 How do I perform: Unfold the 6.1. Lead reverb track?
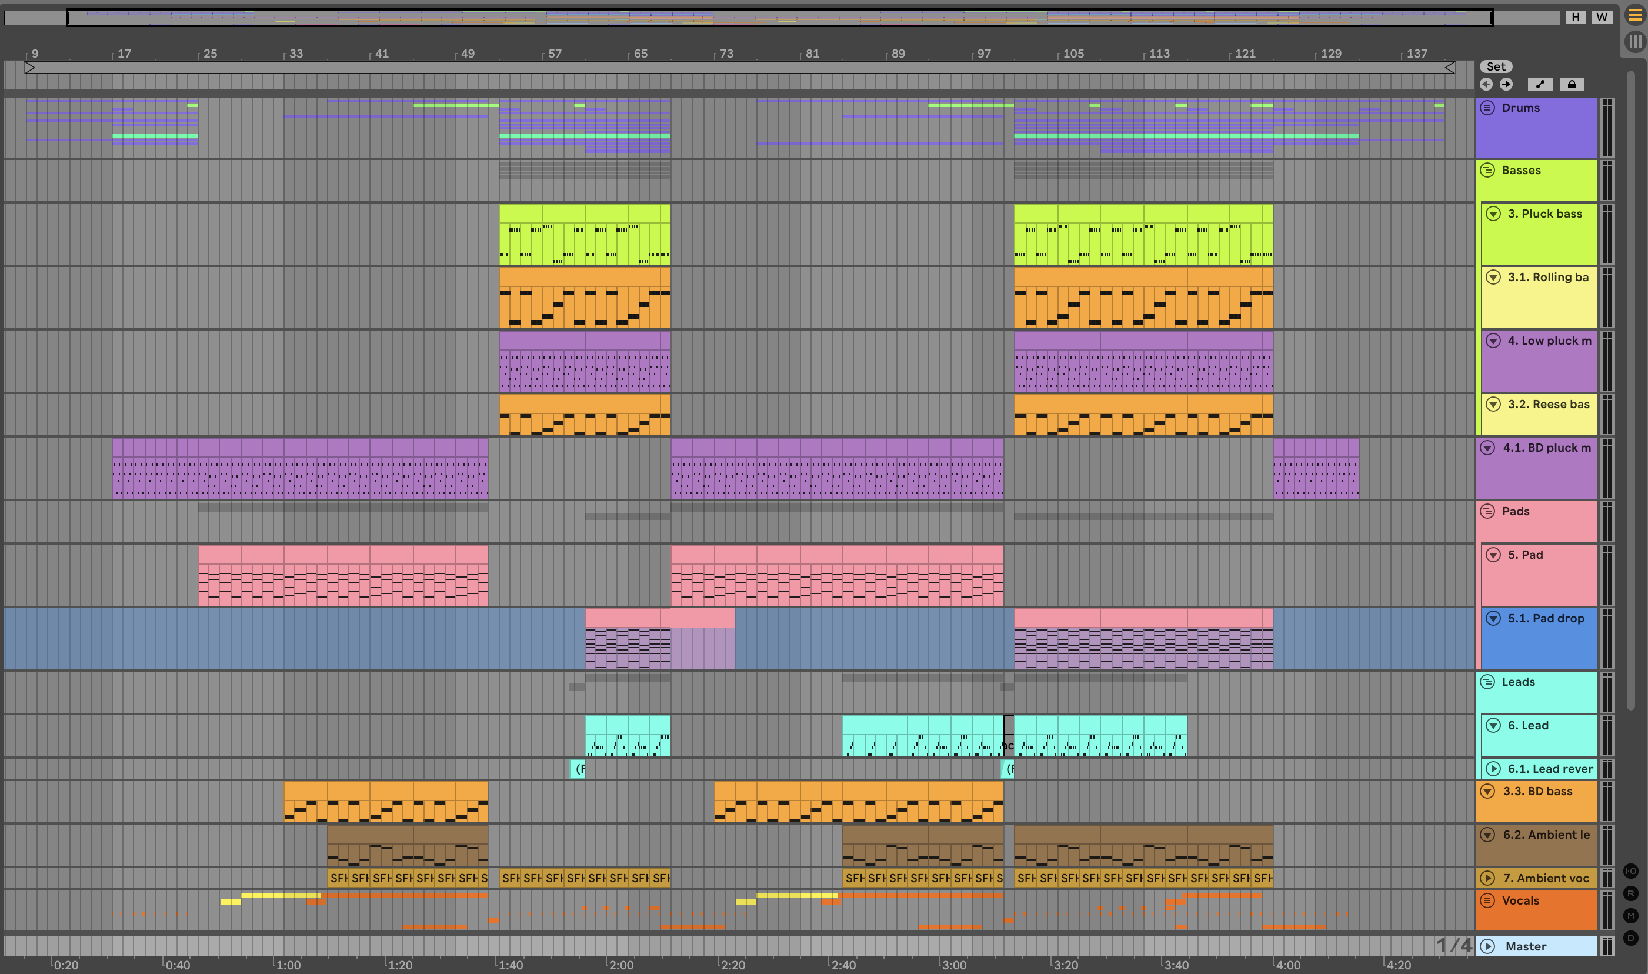[1493, 769]
